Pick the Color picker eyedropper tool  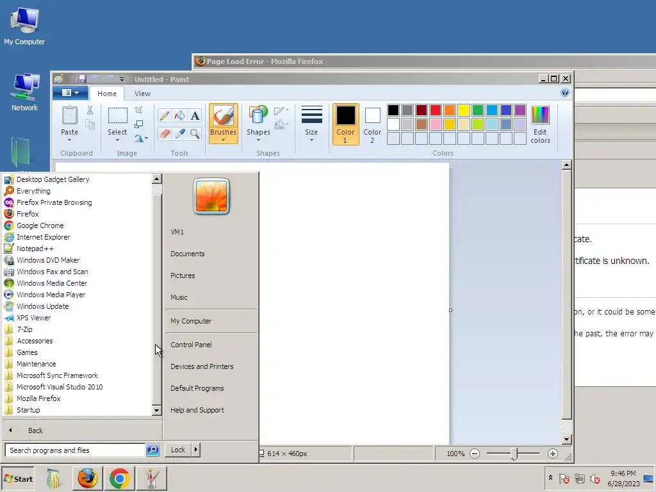(x=180, y=133)
